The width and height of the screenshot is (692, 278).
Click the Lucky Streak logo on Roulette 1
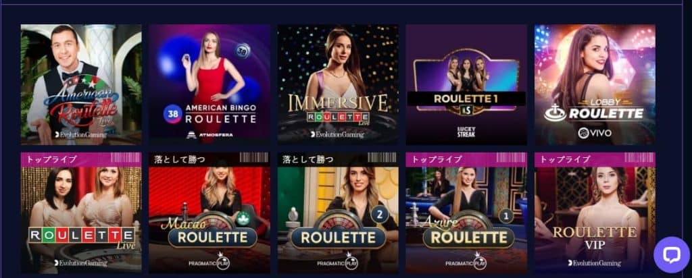point(466,132)
